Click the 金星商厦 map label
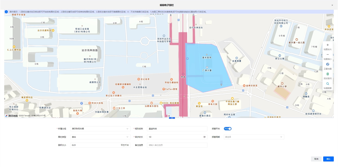338x167 pixels. click(236, 61)
